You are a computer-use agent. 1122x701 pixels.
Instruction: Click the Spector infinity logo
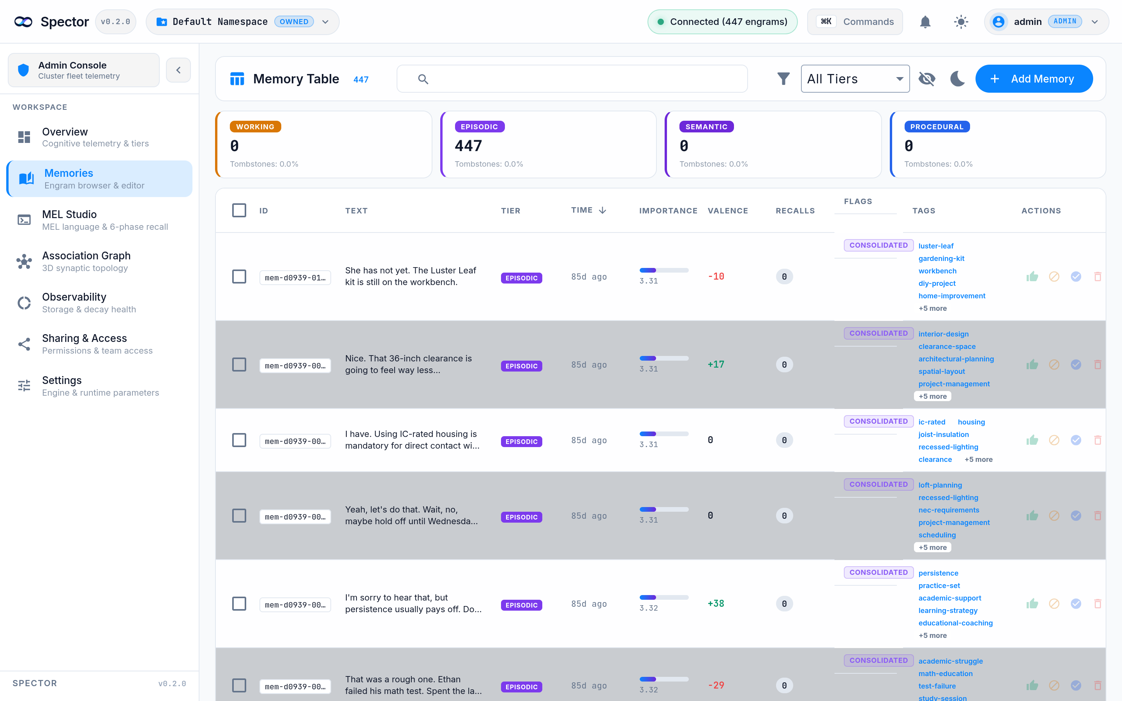coord(23,22)
